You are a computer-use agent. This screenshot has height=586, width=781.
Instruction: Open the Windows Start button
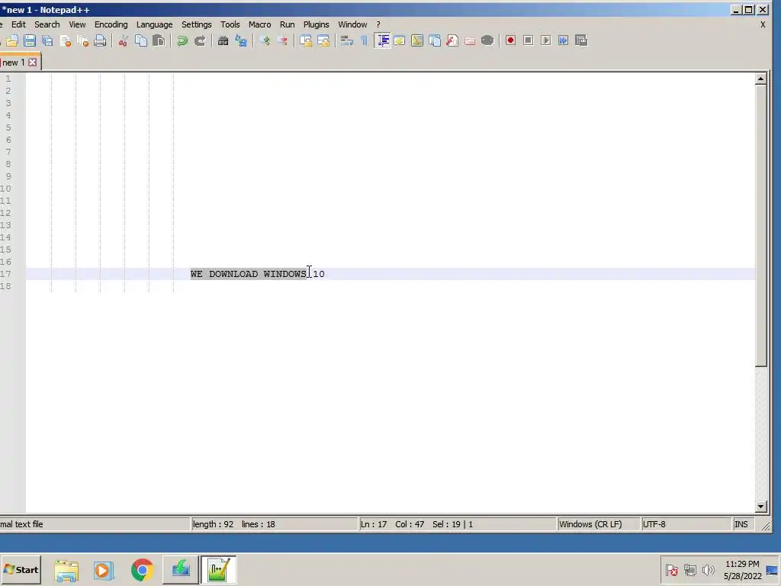pyautogui.click(x=21, y=569)
